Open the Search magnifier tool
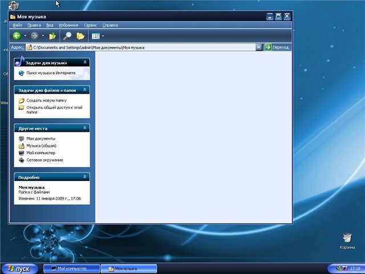365x274 pixels. pyautogui.click(x=67, y=36)
